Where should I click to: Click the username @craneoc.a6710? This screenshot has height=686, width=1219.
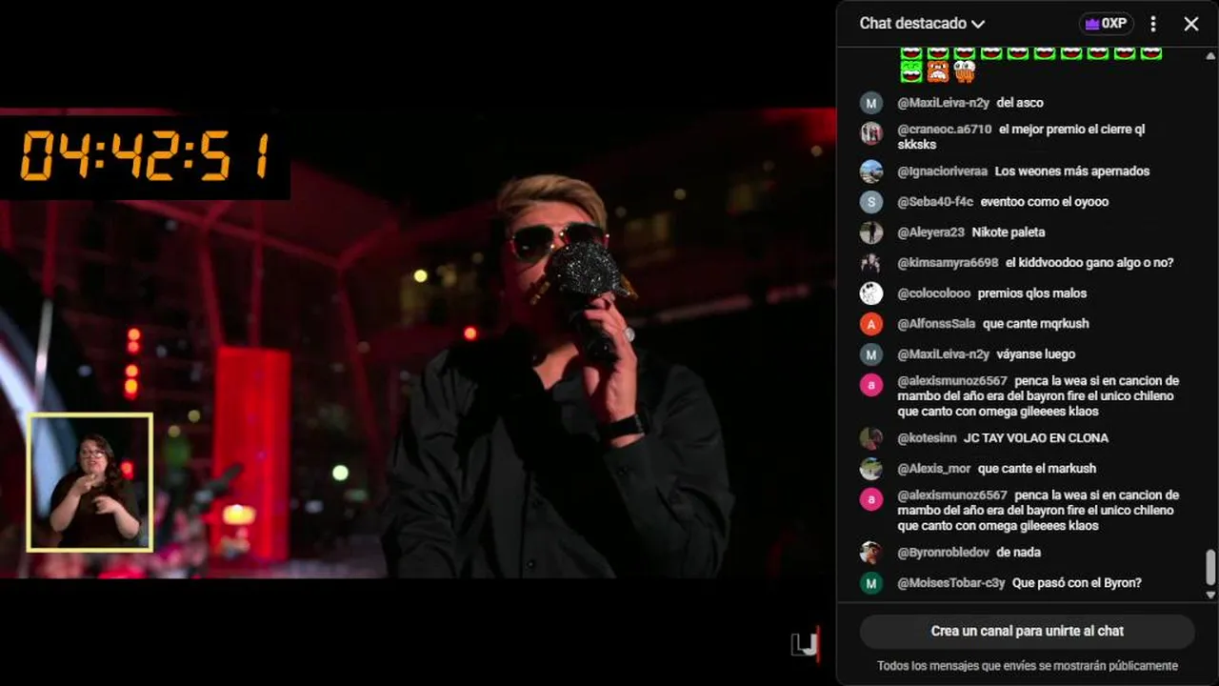click(944, 130)
